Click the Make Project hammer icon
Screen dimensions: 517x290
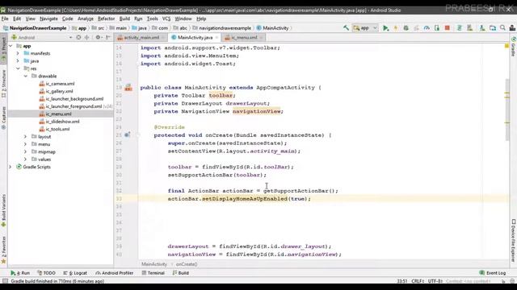coord(346,28)
